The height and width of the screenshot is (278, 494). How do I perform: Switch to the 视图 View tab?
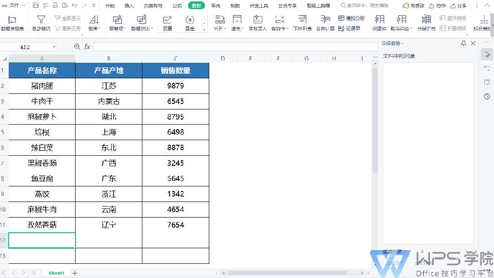235,5
